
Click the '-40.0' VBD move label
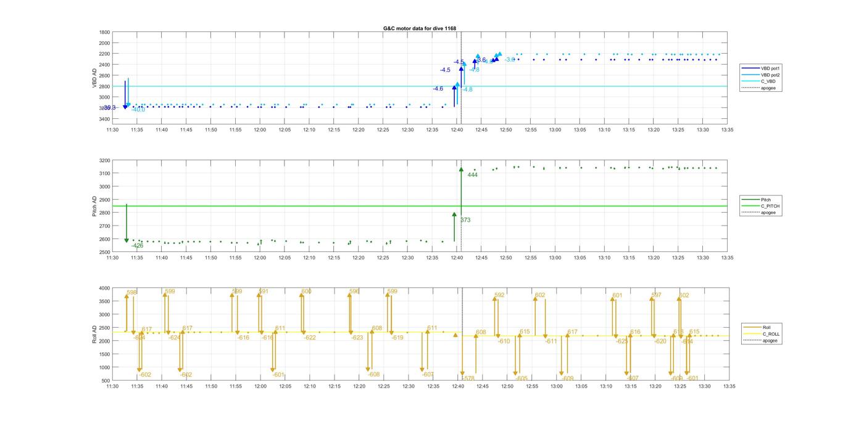138,110
